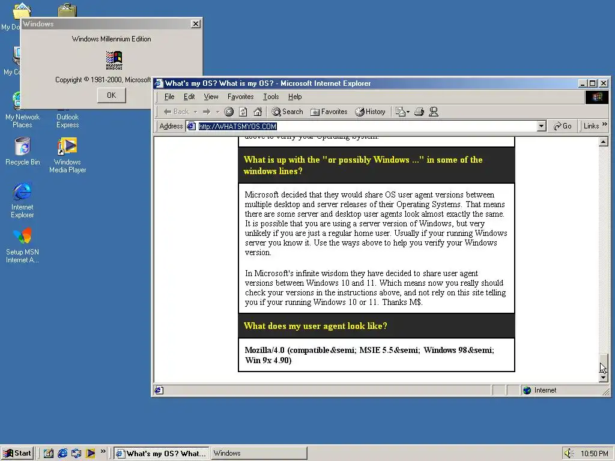Select the What's my OS taskbar button

click(162, 454)
